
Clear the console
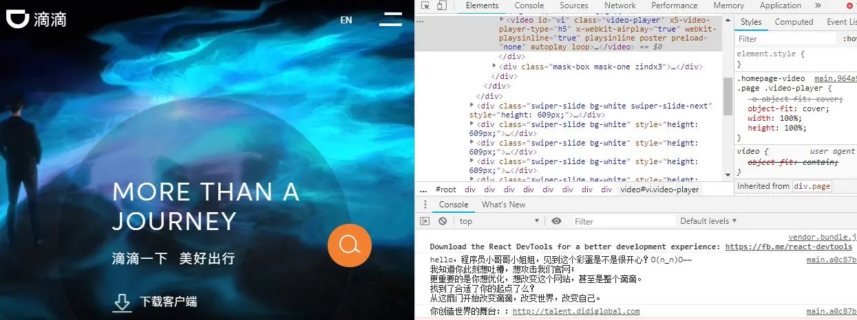[443, 221]
